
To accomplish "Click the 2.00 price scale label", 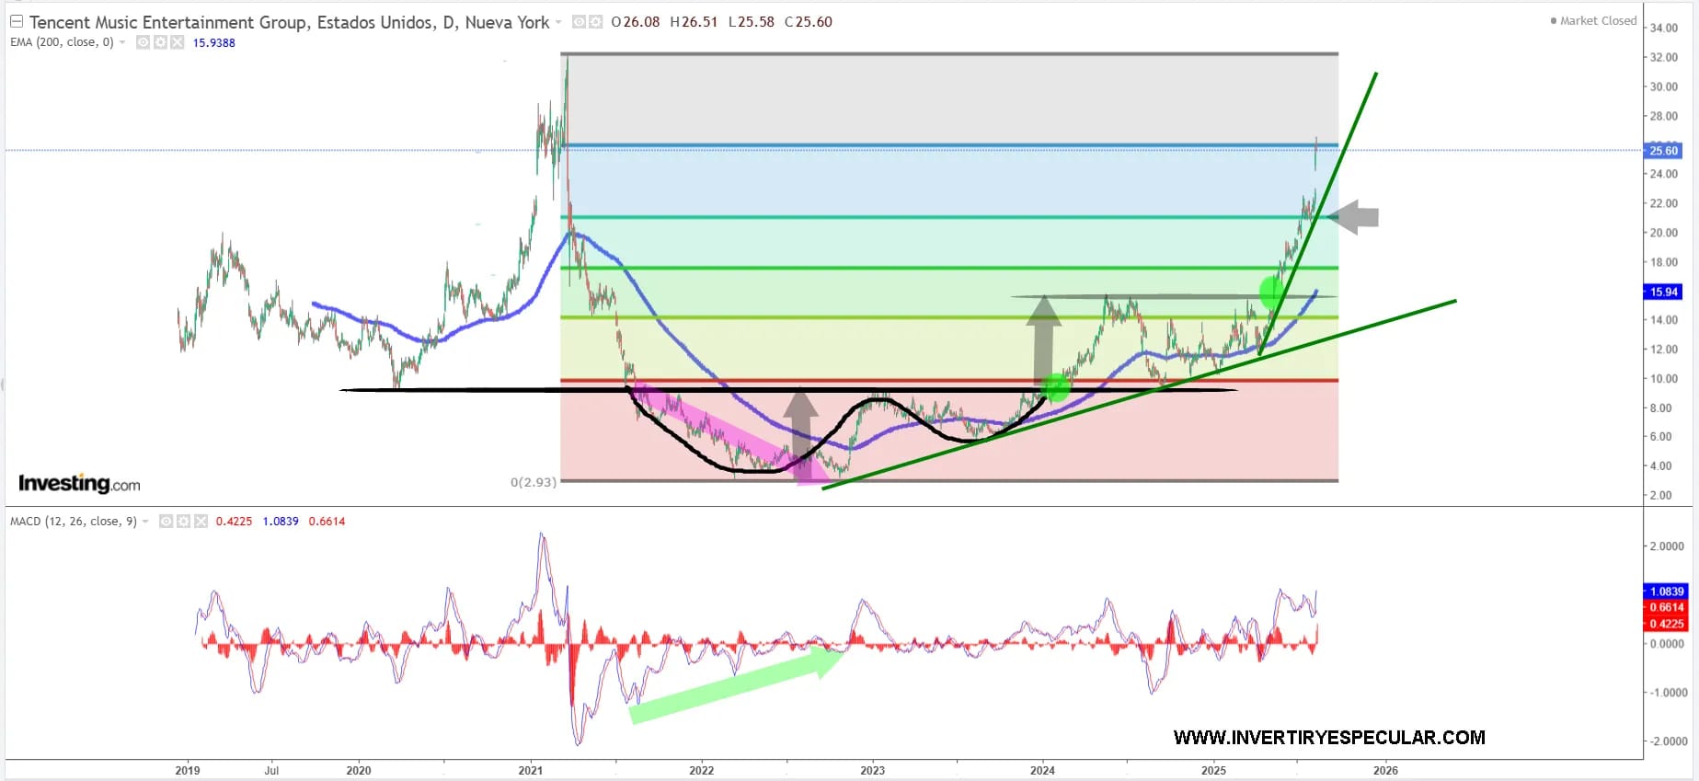I will click(x=1661, y=495).
